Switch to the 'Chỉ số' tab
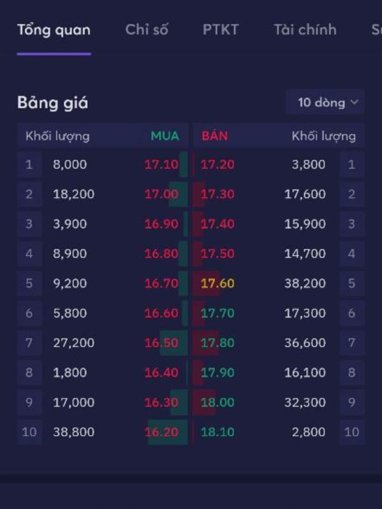This screenshot has height=509, width=382. click(147, 30)
